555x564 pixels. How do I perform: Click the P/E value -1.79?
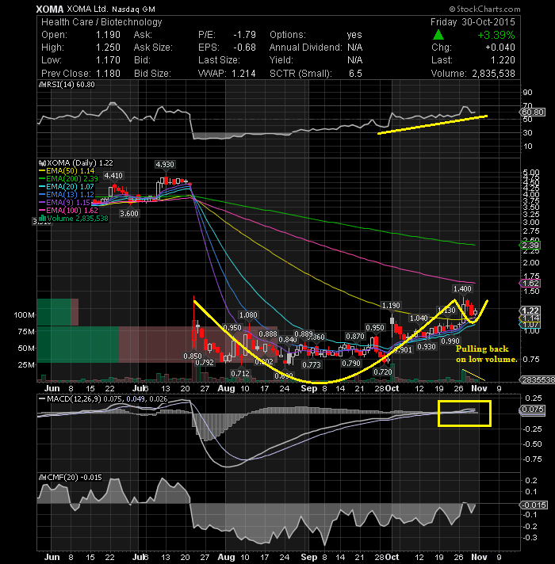(244, 35)
